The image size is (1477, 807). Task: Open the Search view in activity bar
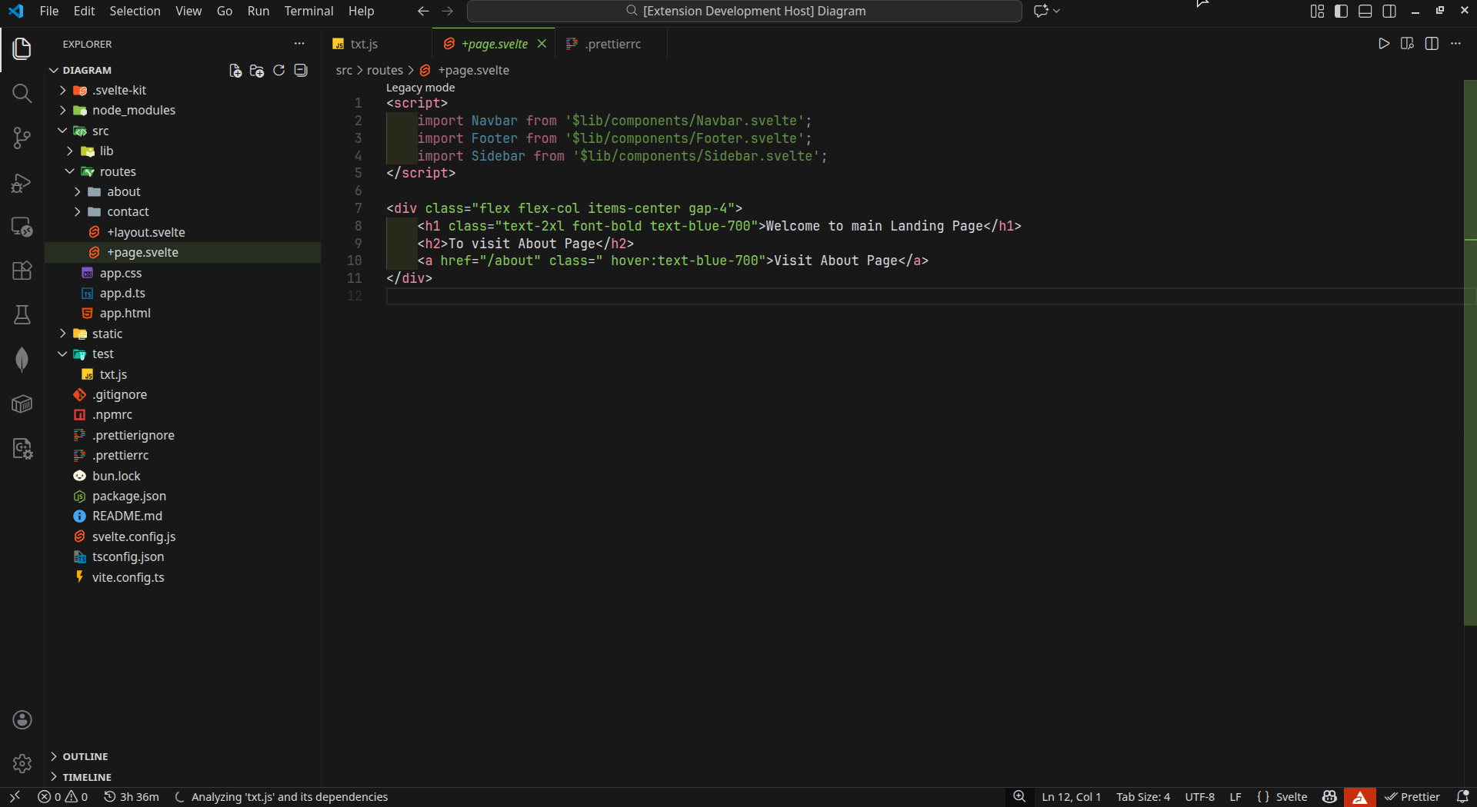click(22, 94)
